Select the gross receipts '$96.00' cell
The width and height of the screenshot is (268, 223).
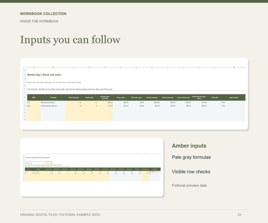[152, 106]
